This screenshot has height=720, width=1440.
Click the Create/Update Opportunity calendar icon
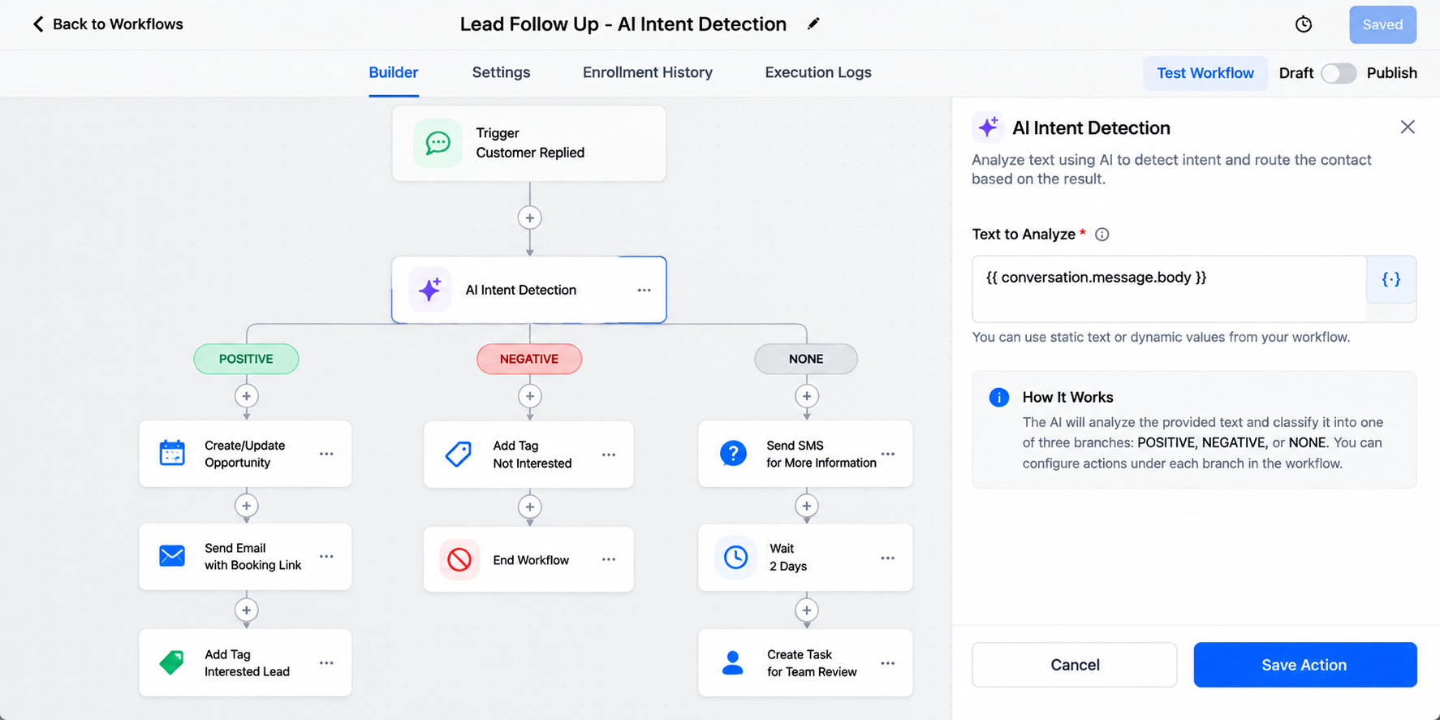pos(172,453)
